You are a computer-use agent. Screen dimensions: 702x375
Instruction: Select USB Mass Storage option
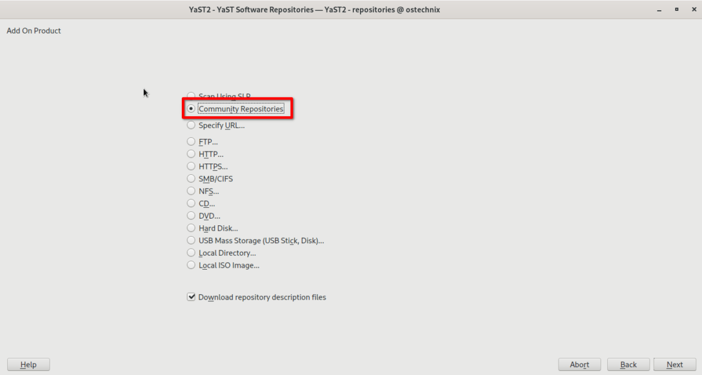(191, 241)
